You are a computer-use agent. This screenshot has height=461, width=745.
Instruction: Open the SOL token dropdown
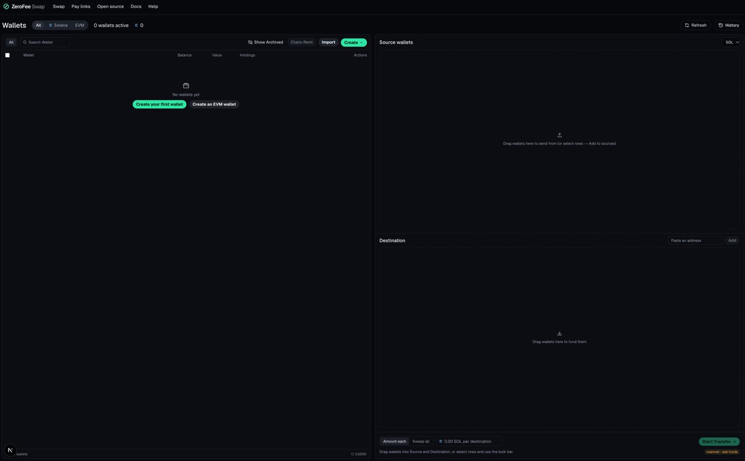click(x=733, y=42)
